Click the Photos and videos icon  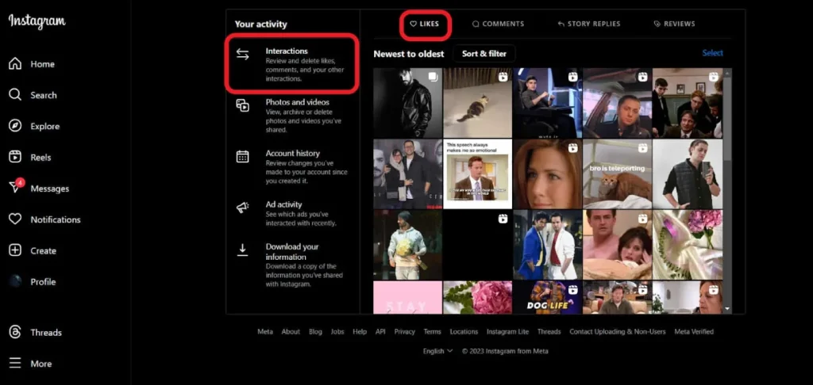(243, 105)
